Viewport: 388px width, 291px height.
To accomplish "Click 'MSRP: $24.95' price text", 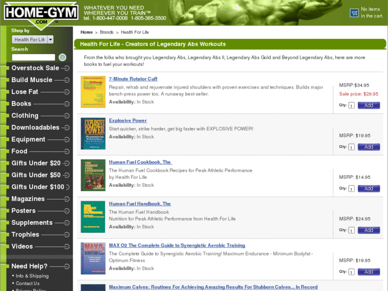I will (x=354, y=219).
